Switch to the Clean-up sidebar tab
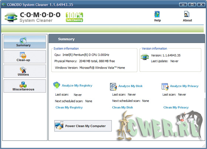 [25, 57]
